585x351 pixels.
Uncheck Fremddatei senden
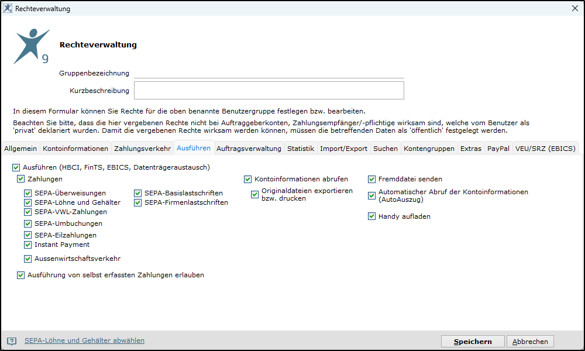pyautogui.click(x=371, y=180)
